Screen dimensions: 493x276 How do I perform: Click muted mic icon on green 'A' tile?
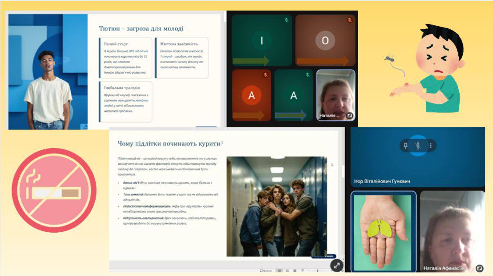(x=307, y=75)
